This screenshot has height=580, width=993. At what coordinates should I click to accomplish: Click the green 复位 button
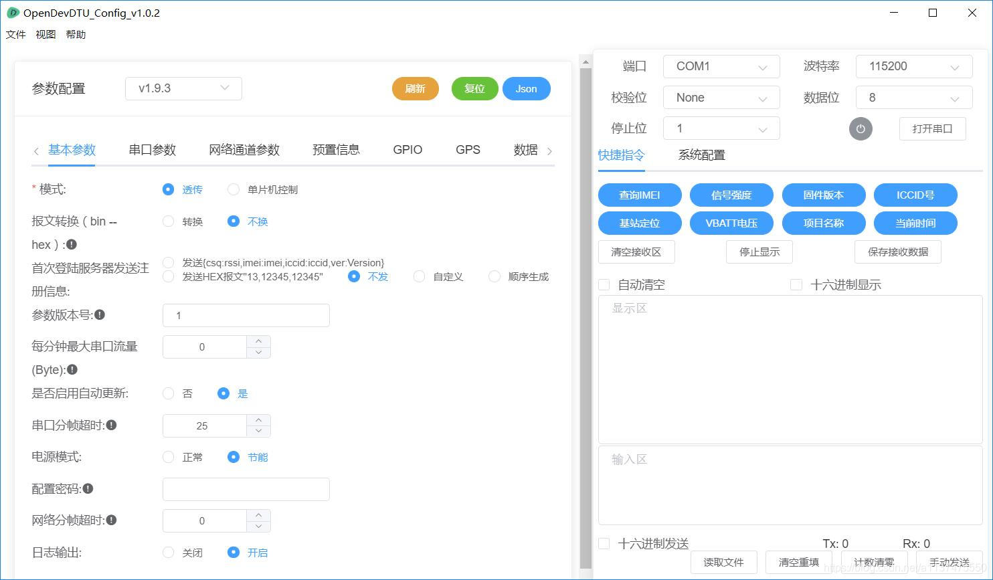point(474,88)
